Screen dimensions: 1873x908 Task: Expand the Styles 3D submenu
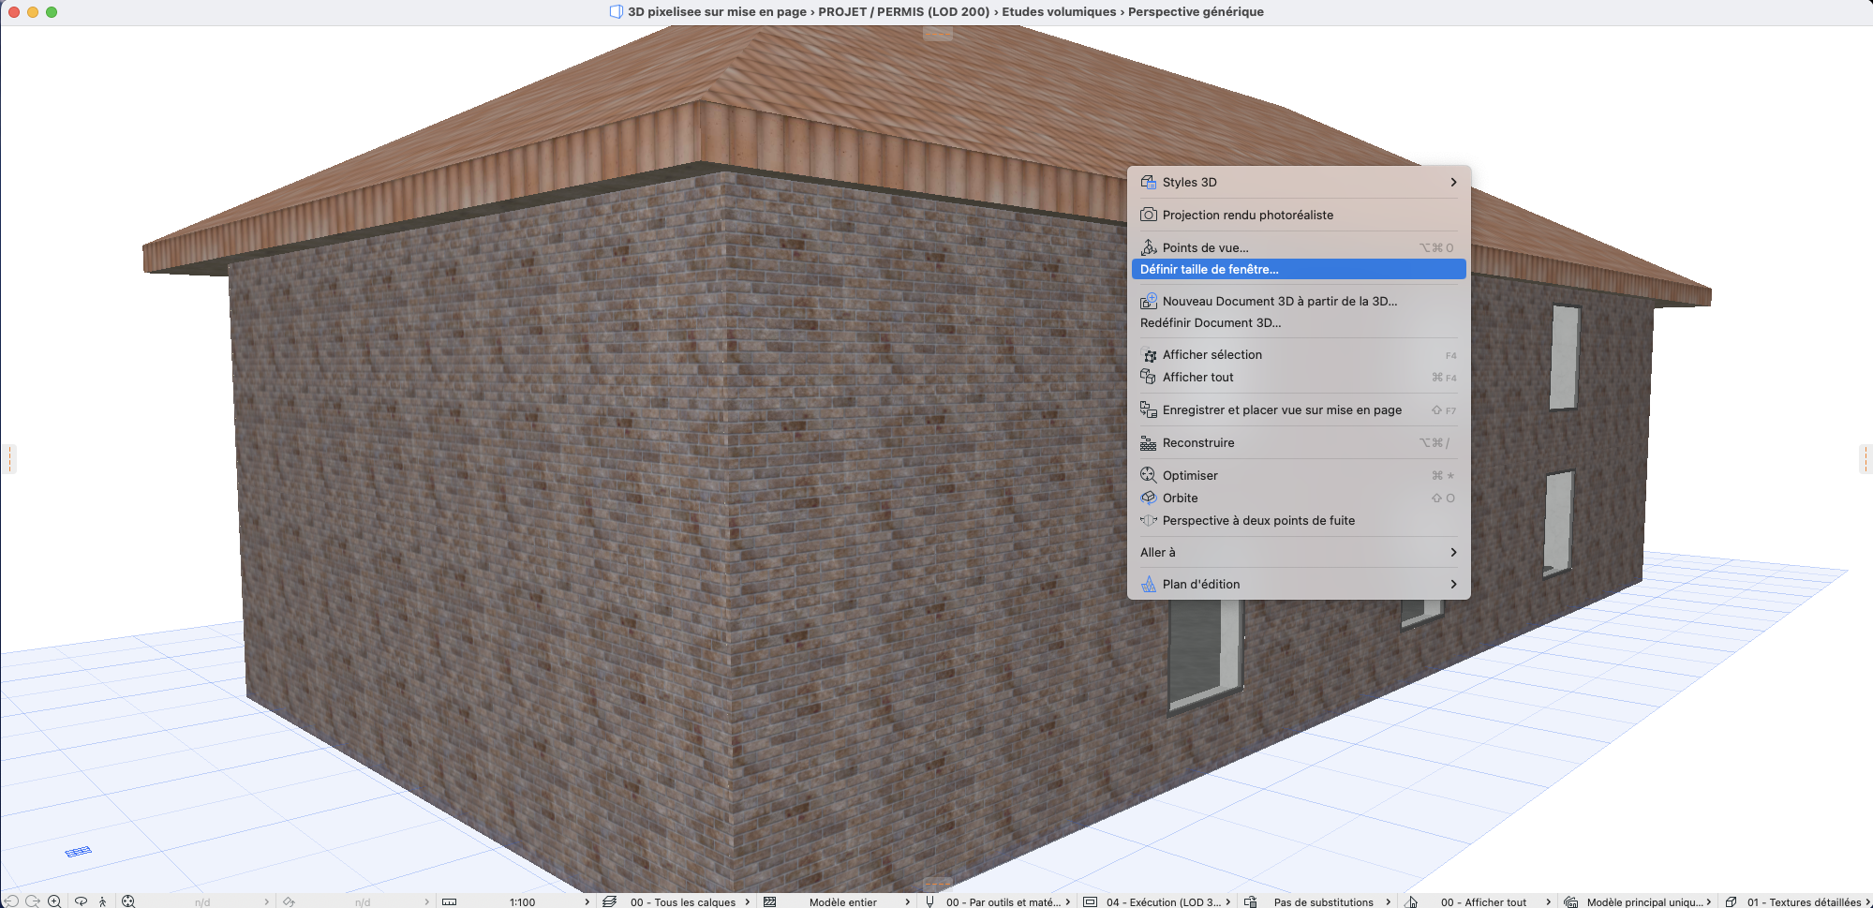coord(1299,182)
